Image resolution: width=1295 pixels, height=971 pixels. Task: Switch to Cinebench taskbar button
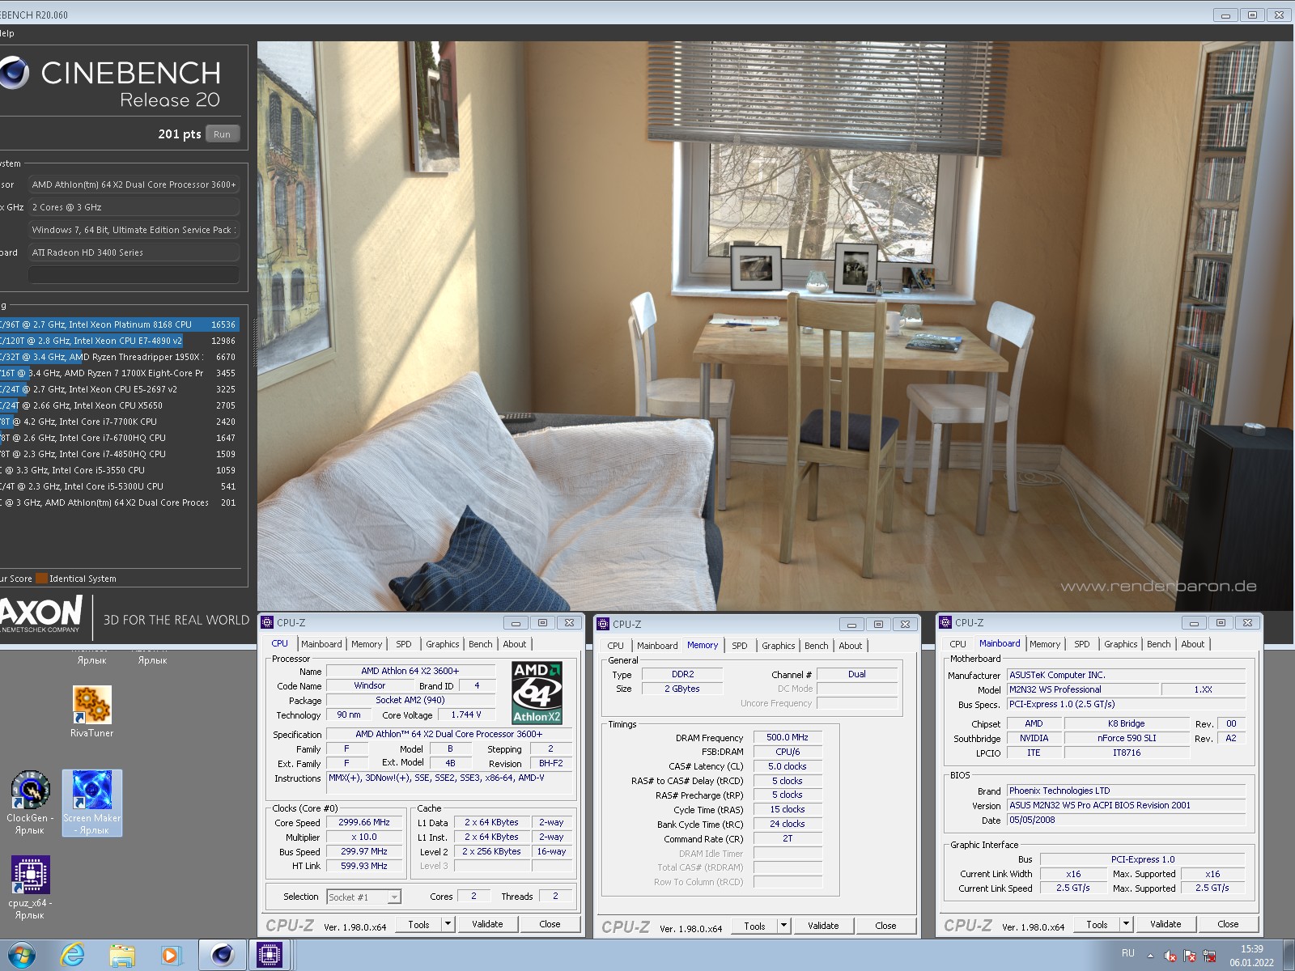point(223,956)
